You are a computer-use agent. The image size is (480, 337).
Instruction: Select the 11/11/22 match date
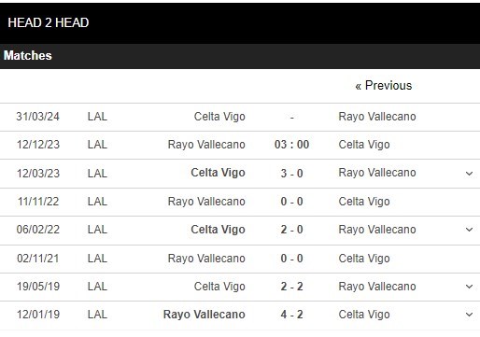click(38, 202)
